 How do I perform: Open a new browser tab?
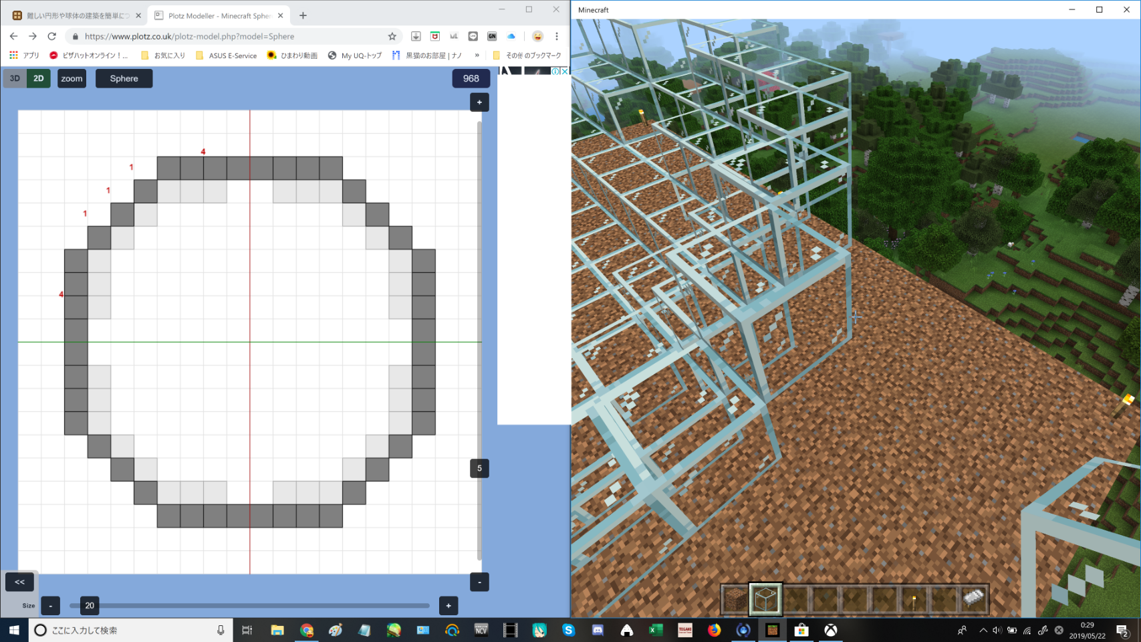[303, 15]
